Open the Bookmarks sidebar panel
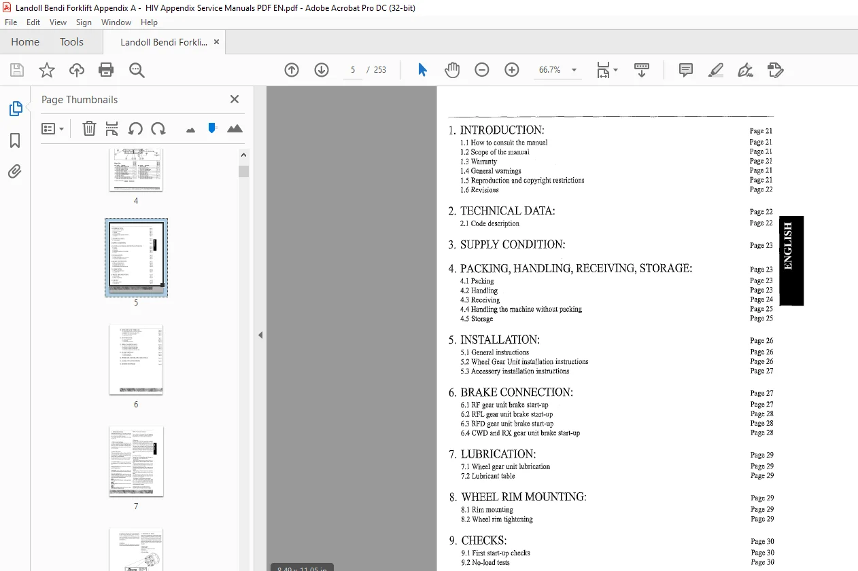 15,141
